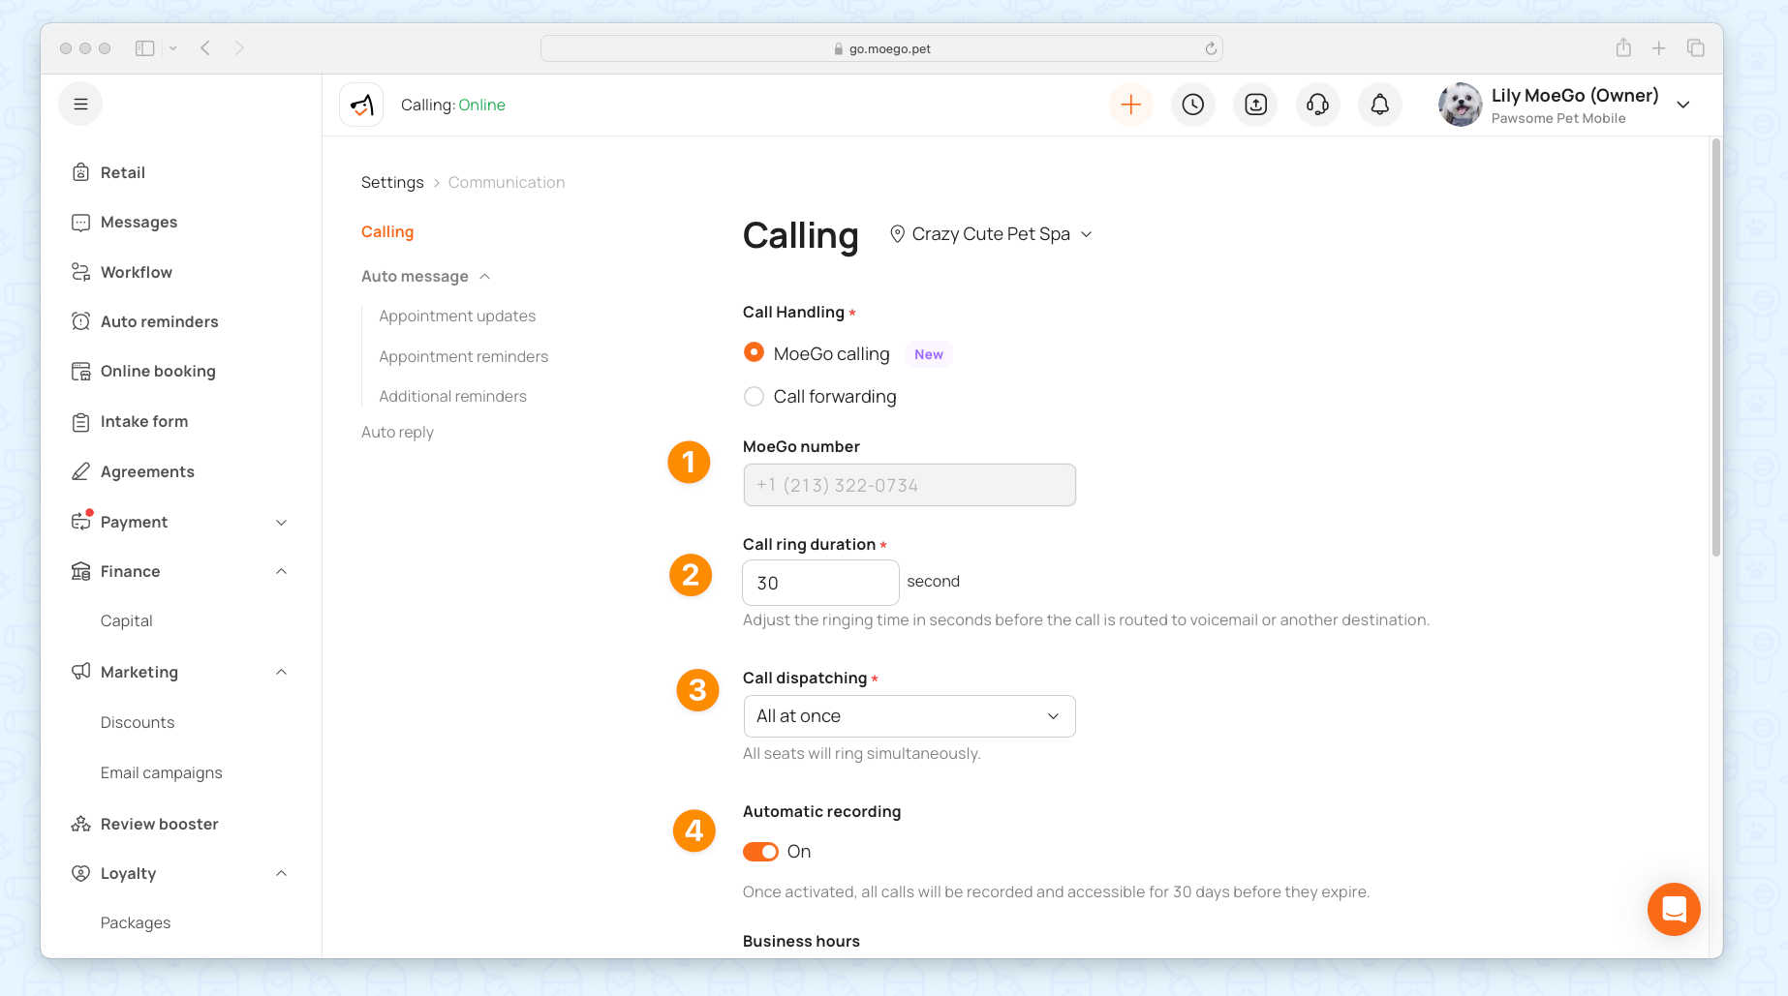This screenshot has height=996, width=1788.
Task: Collapse the Auto message section chevron
Action: point(485,277)
